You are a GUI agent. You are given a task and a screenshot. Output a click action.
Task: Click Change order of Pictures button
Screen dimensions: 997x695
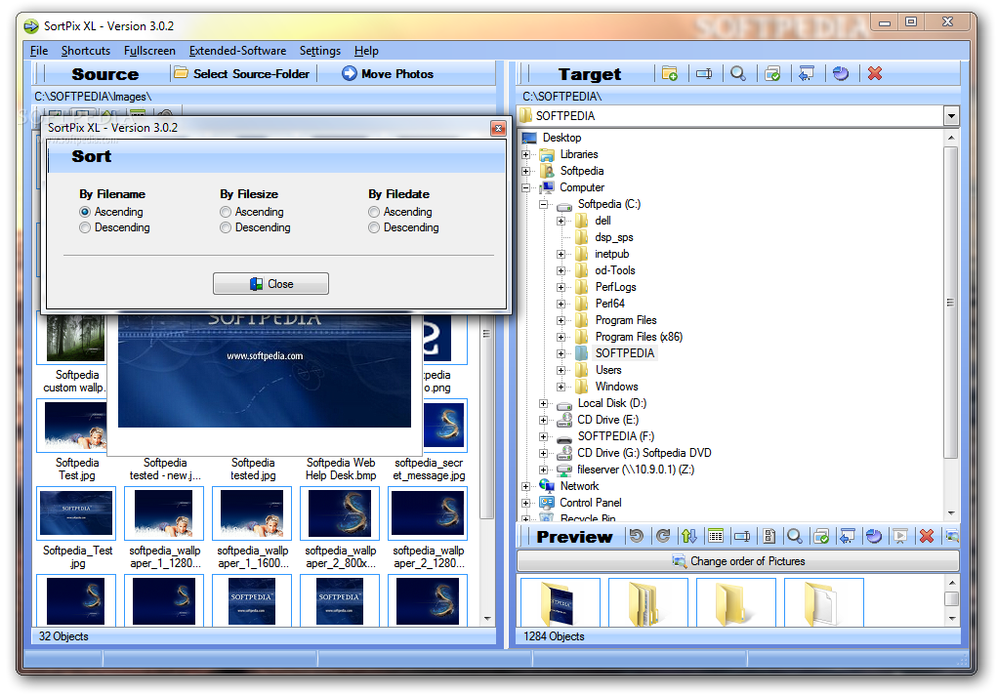point(737,561)
